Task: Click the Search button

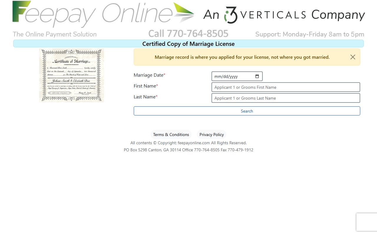Action: [x=247, y=111]
